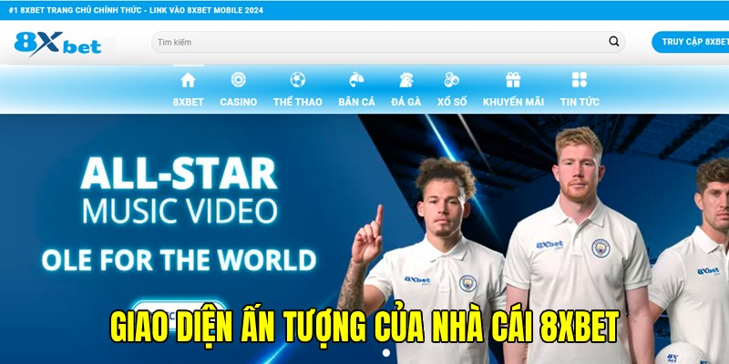Click the 8Xbet logo
Screen dimensions: 729x364
tap(57, 44)
